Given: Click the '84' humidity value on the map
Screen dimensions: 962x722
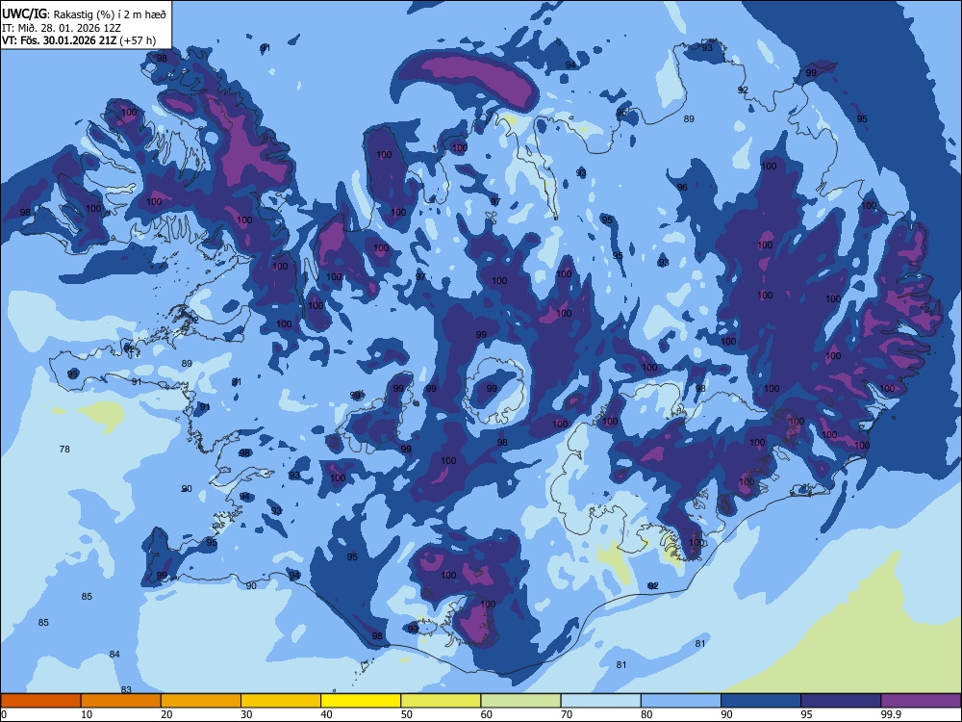Looking at the screenshot, I should coord(114,654).
